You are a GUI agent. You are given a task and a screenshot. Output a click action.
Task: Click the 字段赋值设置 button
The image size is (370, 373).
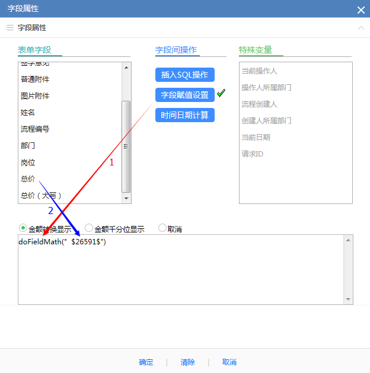tap(184, 95)
